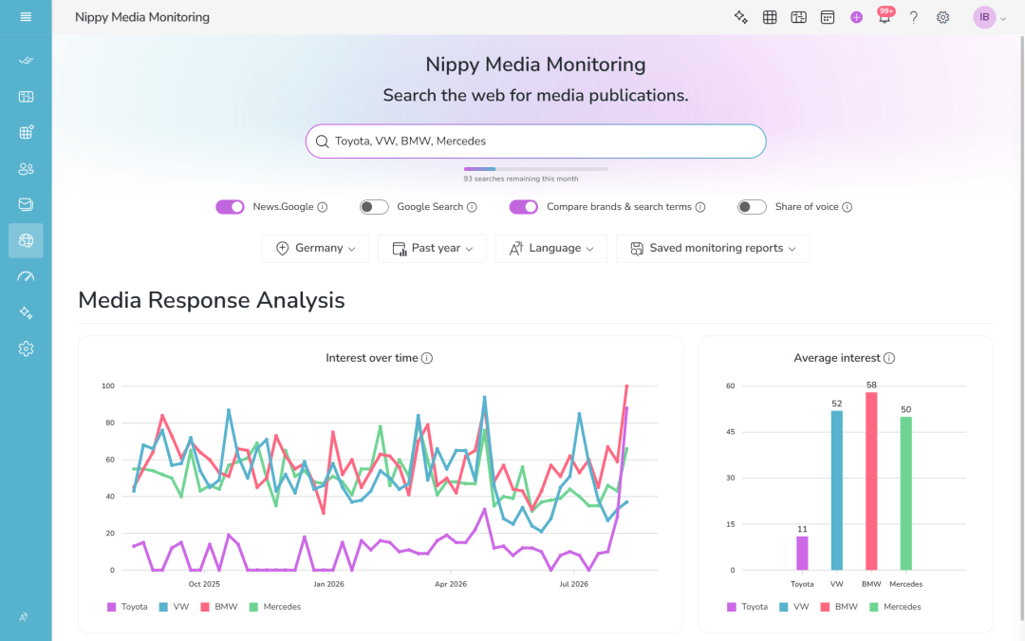Open the Past year time range dropdown
This screenshot has height=641, width=1025.
(432, 249)
